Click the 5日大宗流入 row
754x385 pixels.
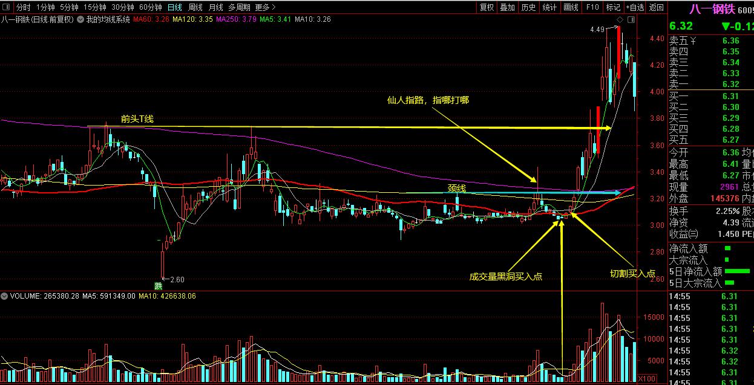click(x=711, y=283)
